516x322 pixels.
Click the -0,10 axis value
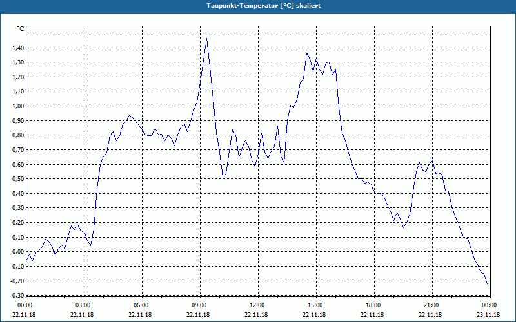pyautogui.click(x=17, y=266)
